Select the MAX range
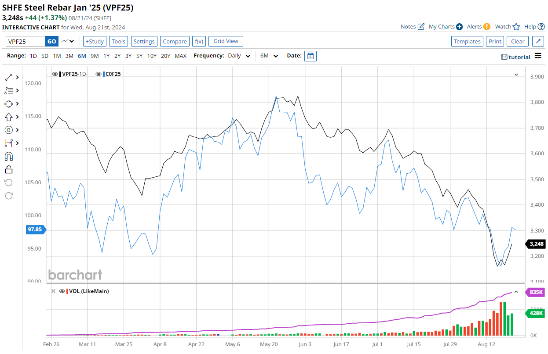Viewport: 548px width, 354px height. tap(180, 56)
